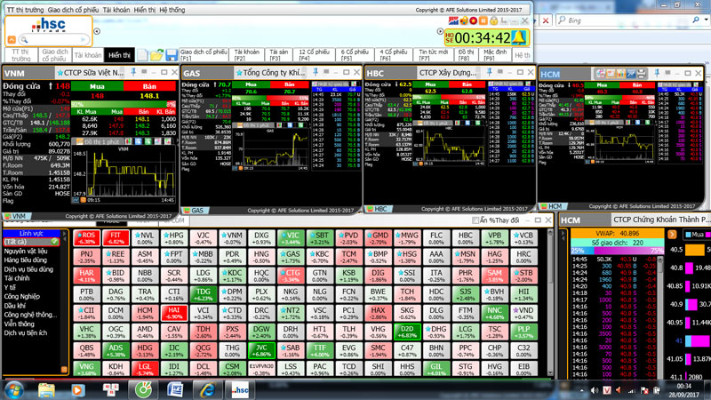Click the orange pause icon above clock

(x=483, y=20)
